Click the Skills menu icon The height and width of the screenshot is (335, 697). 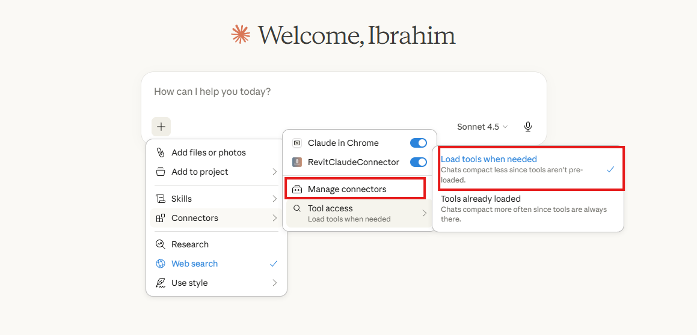(x=161, y=199)
